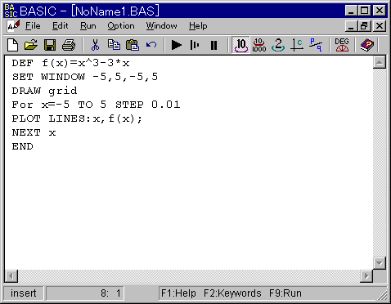This screenshot has width=391, height=304.
Task: Click cursor position '8: 1' status
Action: pos(85,293)
